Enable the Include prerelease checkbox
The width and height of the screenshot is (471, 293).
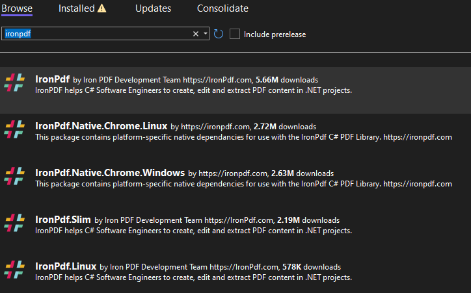[235, 34]
